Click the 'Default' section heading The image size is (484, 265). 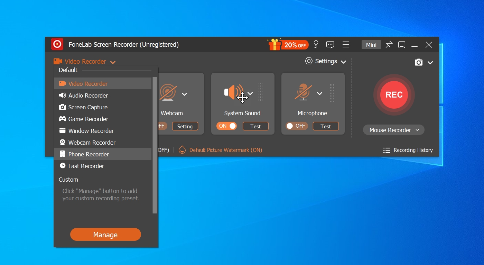tap(68, 70)
